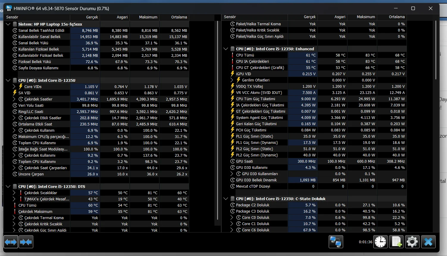Open sensor settings via the gear icon

[x=412, y=242]
